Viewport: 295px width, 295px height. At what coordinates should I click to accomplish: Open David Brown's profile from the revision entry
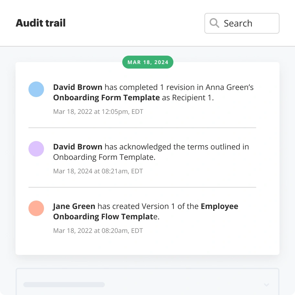pos(78,87)
